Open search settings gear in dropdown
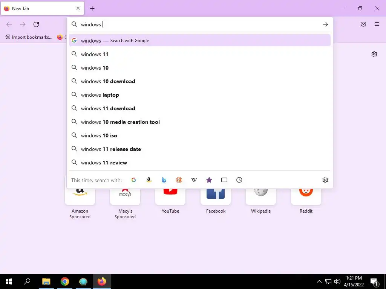This screenshot has height=289, width=386. [x=325, y=180]
